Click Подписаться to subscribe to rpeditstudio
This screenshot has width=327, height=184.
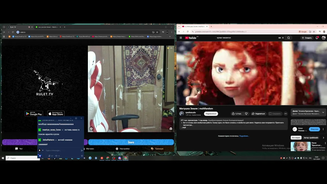(x=211, y=114)
